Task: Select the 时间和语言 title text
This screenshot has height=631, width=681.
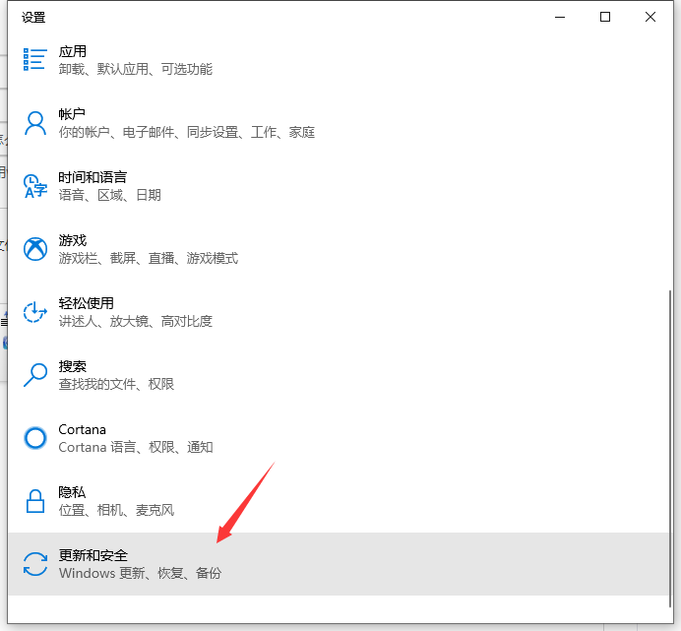Action: pos(92,177)
